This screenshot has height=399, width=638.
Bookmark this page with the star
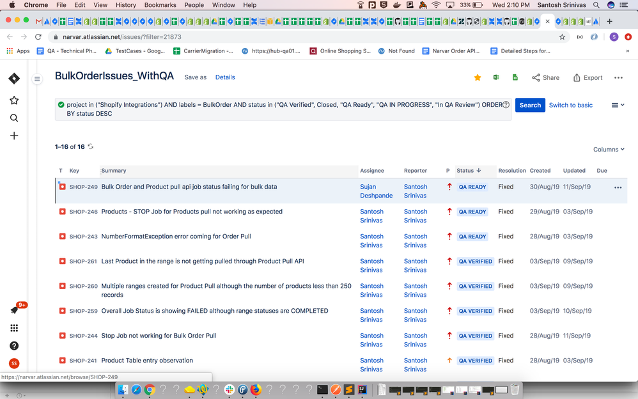[563, 36]
